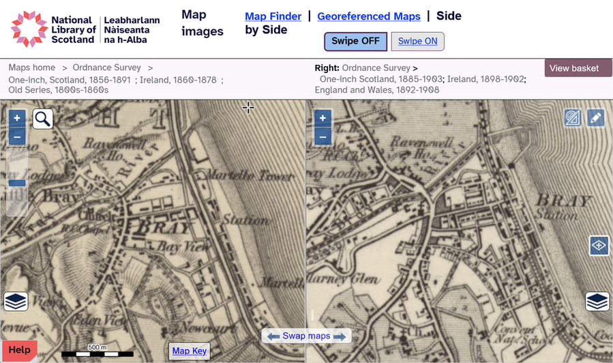Open the measurement tool on the right map
The image size is (613, 363).
click(x=573, y=118)
